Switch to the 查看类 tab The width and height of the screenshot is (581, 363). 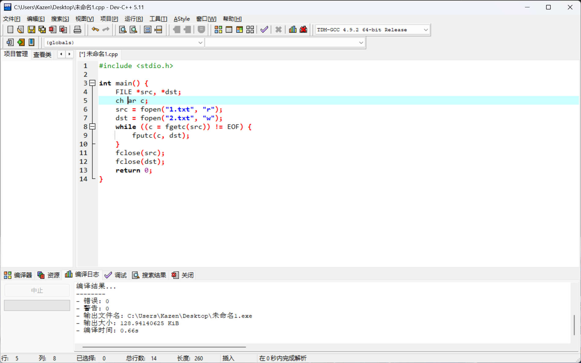click(42, 55)
